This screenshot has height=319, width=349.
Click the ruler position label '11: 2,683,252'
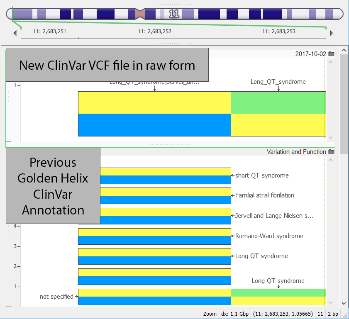[x=155, y=31]
